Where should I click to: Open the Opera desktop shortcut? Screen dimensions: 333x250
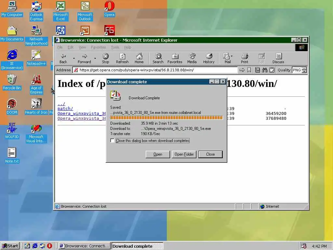click(x=109, y=9)
